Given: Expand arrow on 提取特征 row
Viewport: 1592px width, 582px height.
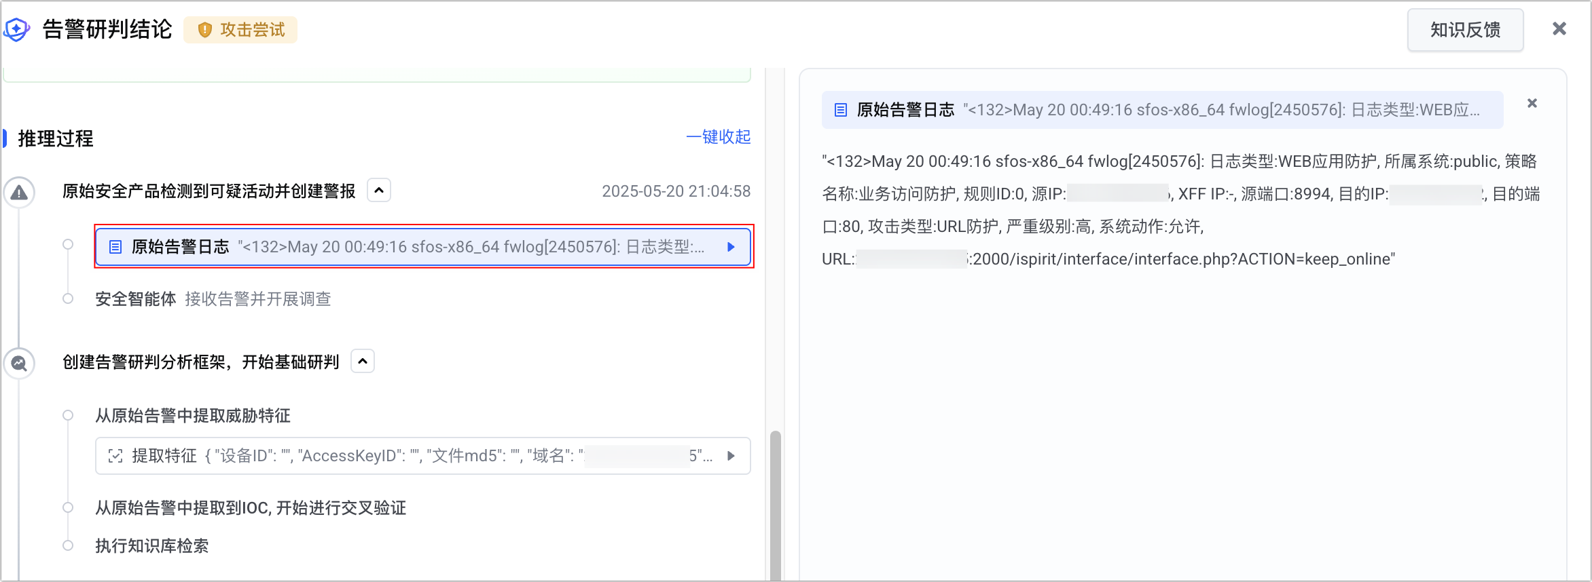Looking at the screenshot, I should 731,456.
